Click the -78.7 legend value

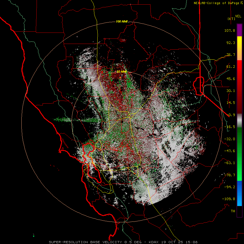[x=230, y=175]
